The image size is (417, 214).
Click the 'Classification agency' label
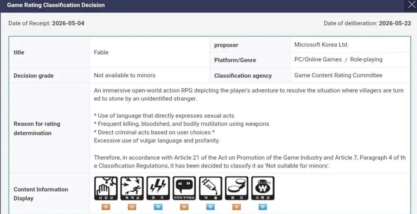[243, 76]
